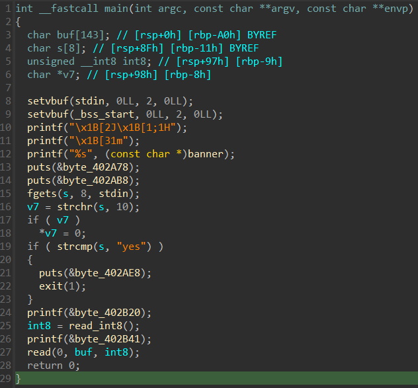
Task: Select the strchr function call
Action: 68,207
